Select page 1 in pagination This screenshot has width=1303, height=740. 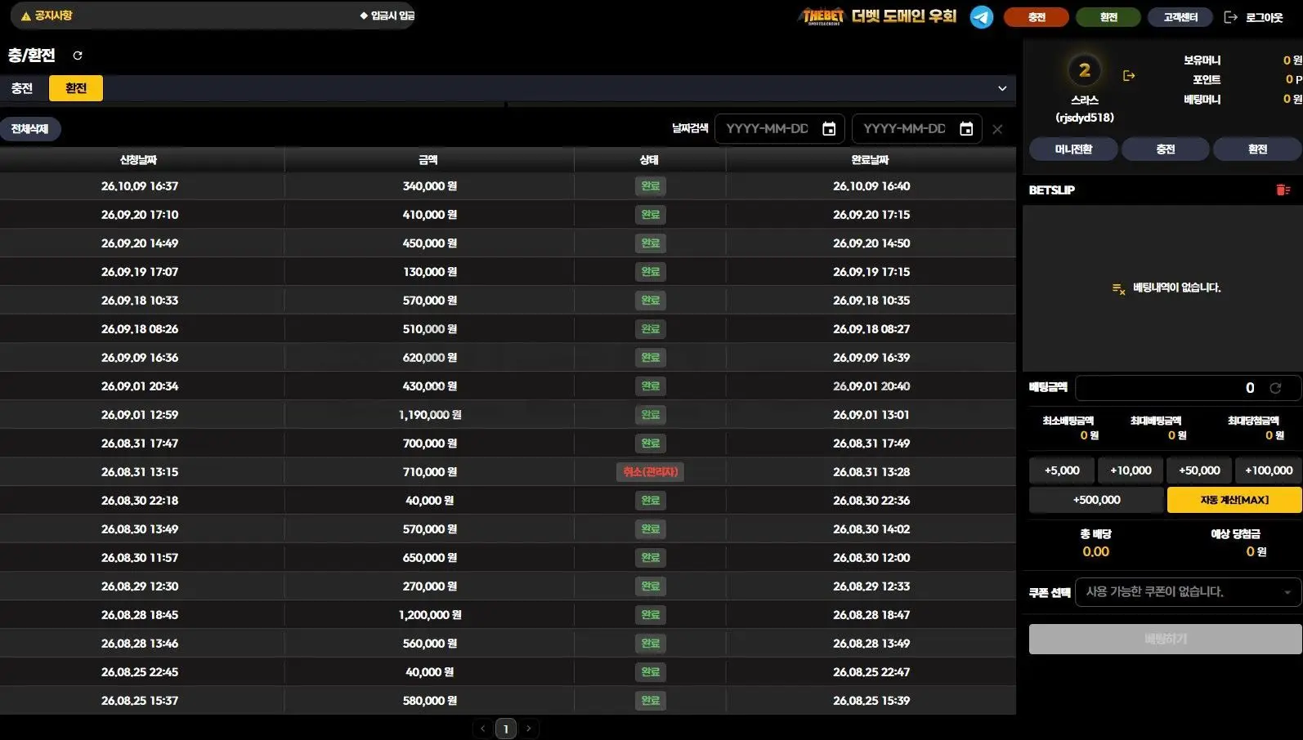506,729
